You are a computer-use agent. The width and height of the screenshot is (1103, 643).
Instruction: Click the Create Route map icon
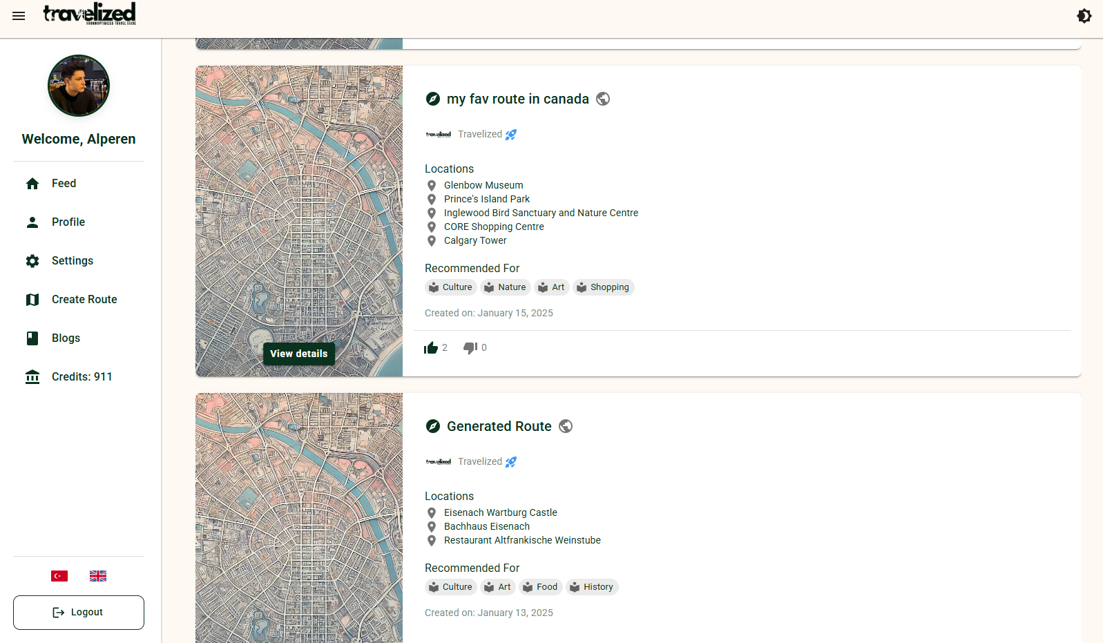pyautogui.click(x=32, y=299)
